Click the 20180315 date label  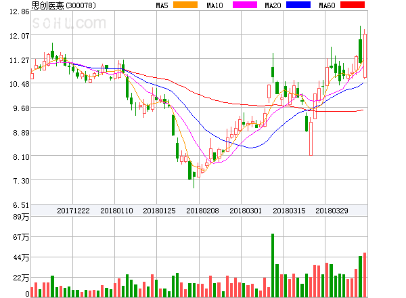(289, 211)
